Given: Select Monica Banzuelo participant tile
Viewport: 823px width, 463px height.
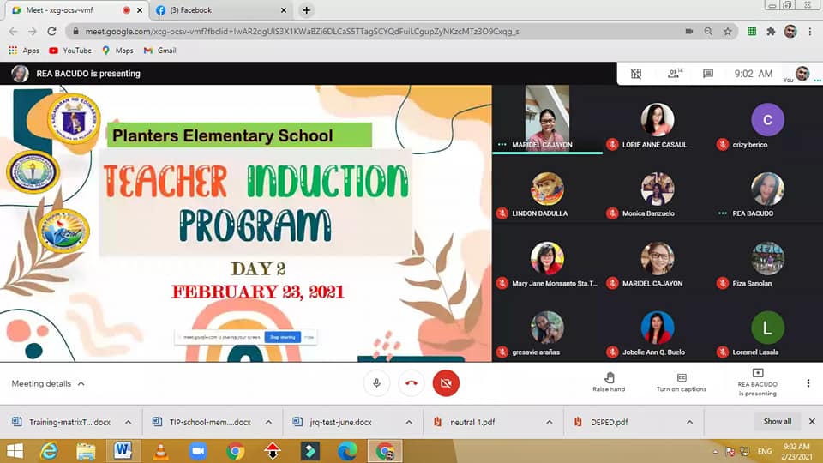Looking at the screenshot, I should pyautogui.click(x=658, y=189).
